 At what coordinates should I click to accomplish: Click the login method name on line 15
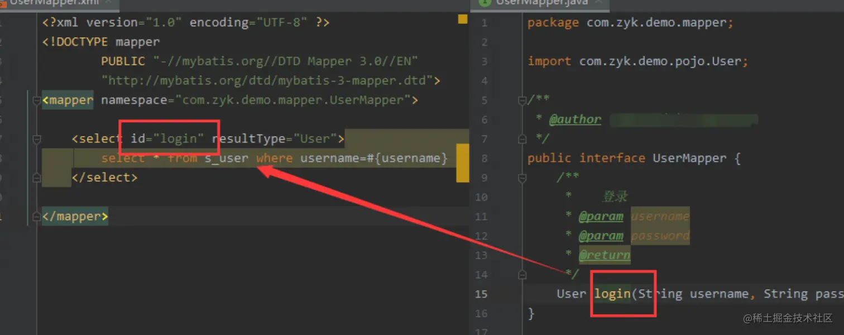pyautogui.click(x=612, y=294)
